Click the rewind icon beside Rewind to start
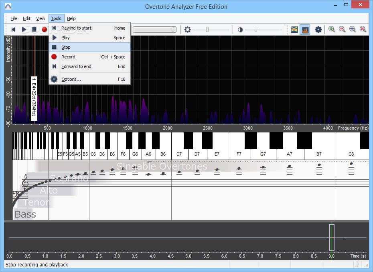The width and height of the screenshot is (373, 272). [x=54, y=28]
